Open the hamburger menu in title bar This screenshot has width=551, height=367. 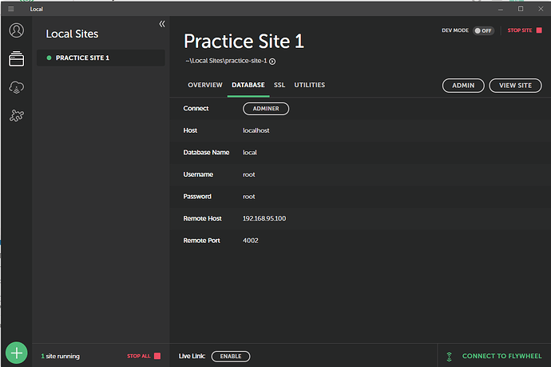[x=11, y=9]
